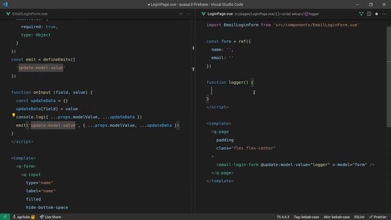Image resolution: width=391 pixels, height=220 pixels.
Task: Click the q-input tag in left editor
Action: click(x=31, y=175)
